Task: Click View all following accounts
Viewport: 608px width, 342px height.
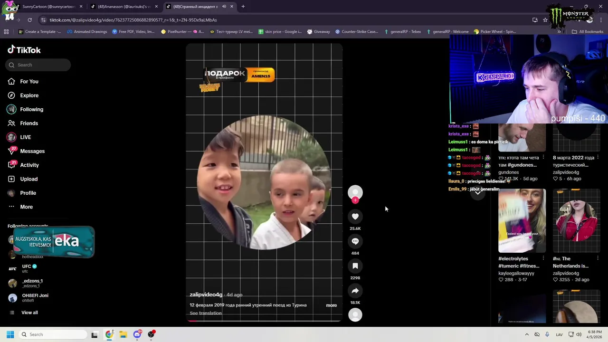Action: pos(29,313)
